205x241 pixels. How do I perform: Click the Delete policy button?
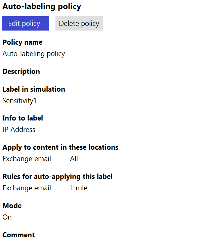tap(79, 23)
